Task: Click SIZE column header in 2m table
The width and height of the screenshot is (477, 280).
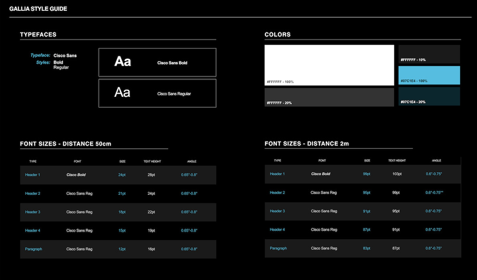Action: (367, 161)
